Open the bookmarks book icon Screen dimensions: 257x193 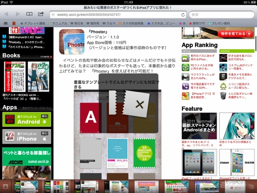click(29, 14)
